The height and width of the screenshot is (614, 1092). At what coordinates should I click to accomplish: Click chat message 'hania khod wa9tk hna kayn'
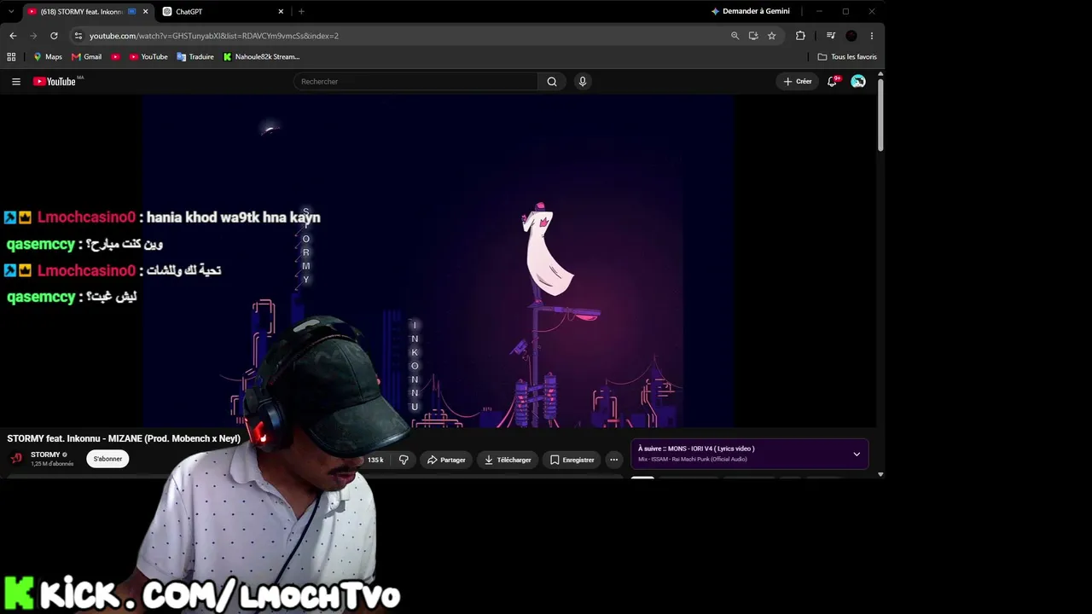(234, 217)
